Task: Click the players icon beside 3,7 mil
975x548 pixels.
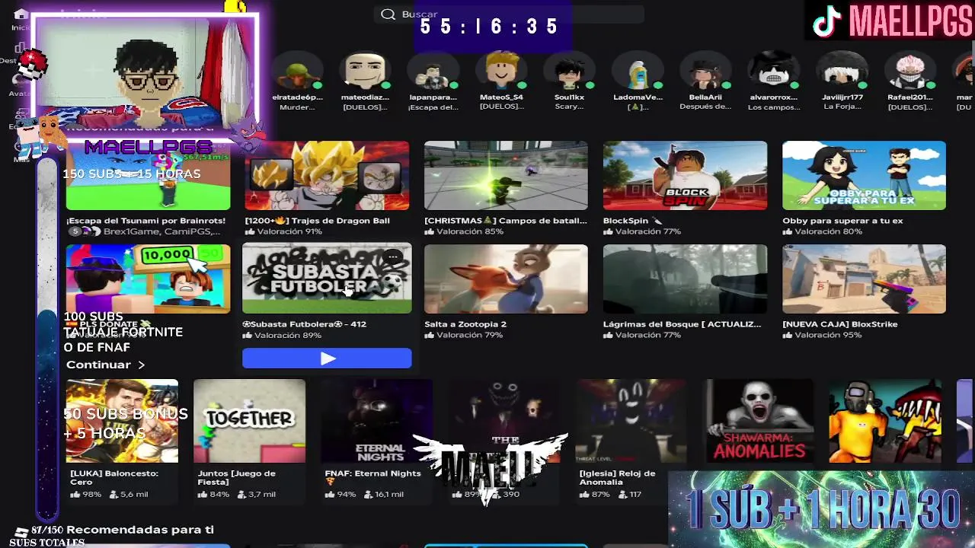Action: pos(241,495)
